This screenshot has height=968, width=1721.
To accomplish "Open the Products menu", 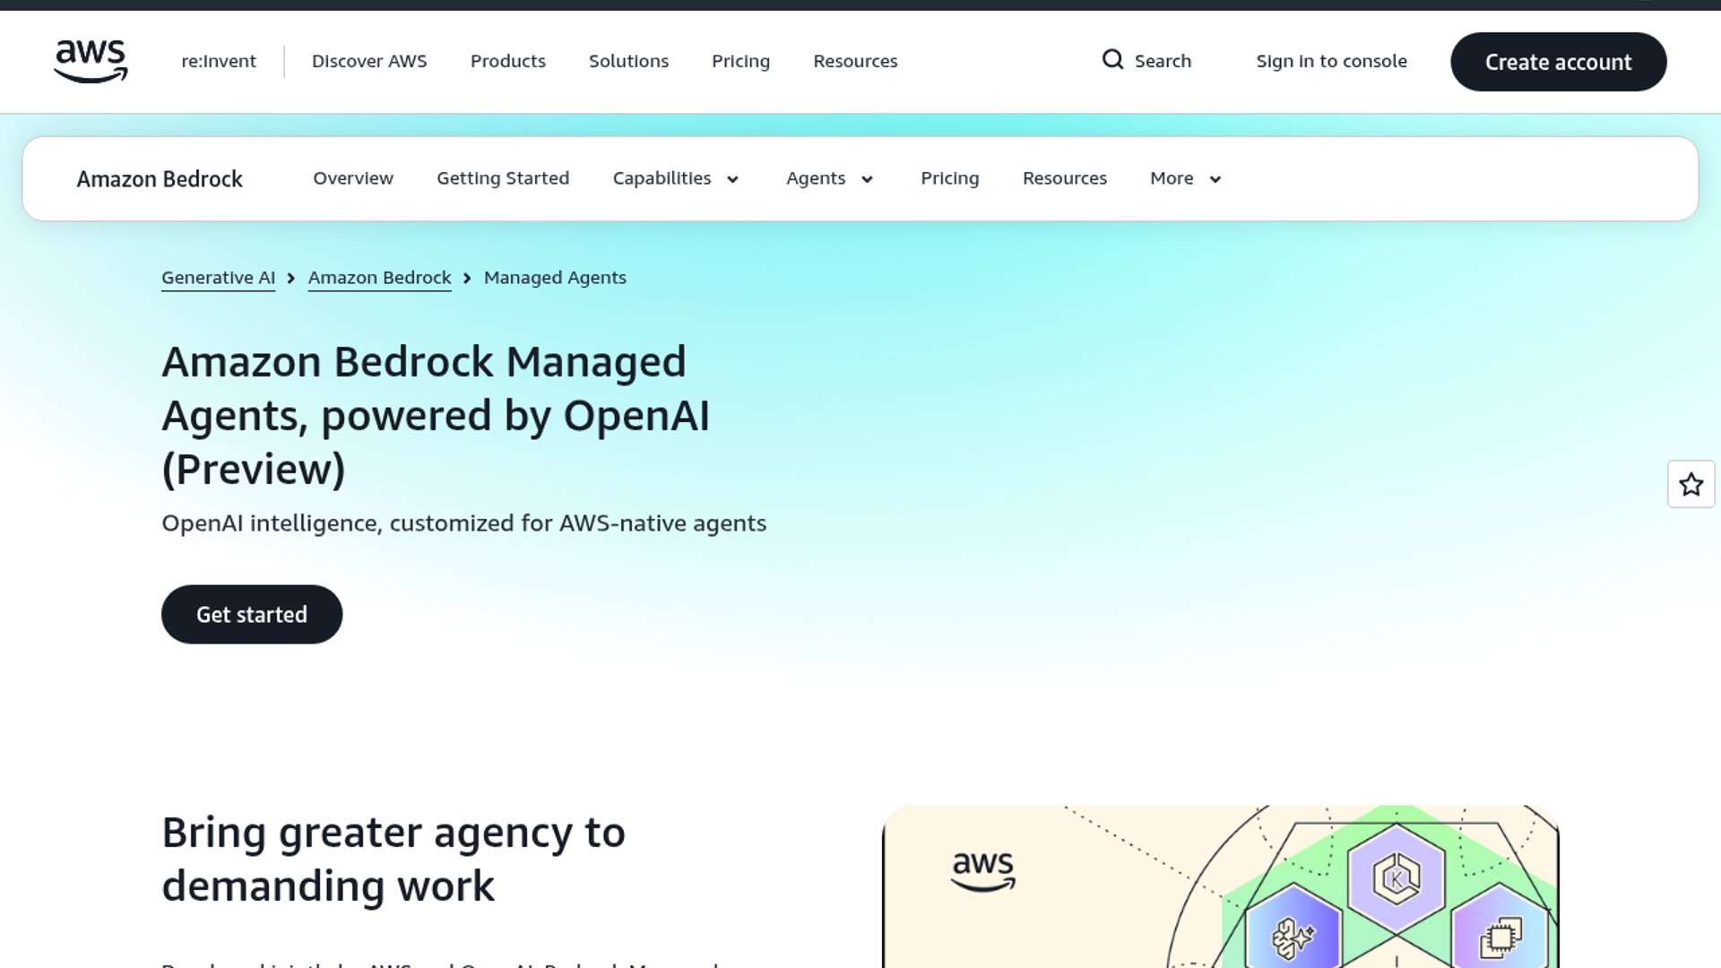I will pos(508,61).
